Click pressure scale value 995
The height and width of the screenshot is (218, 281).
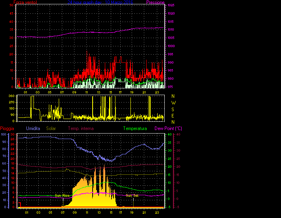(170, 54)
